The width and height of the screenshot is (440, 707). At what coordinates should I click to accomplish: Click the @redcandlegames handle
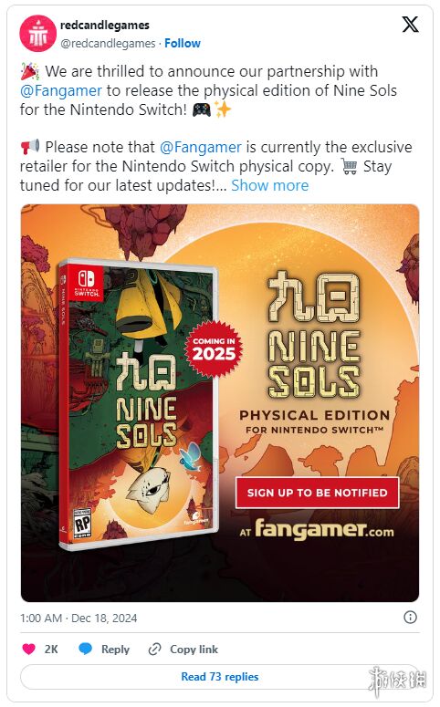[108, 43]
